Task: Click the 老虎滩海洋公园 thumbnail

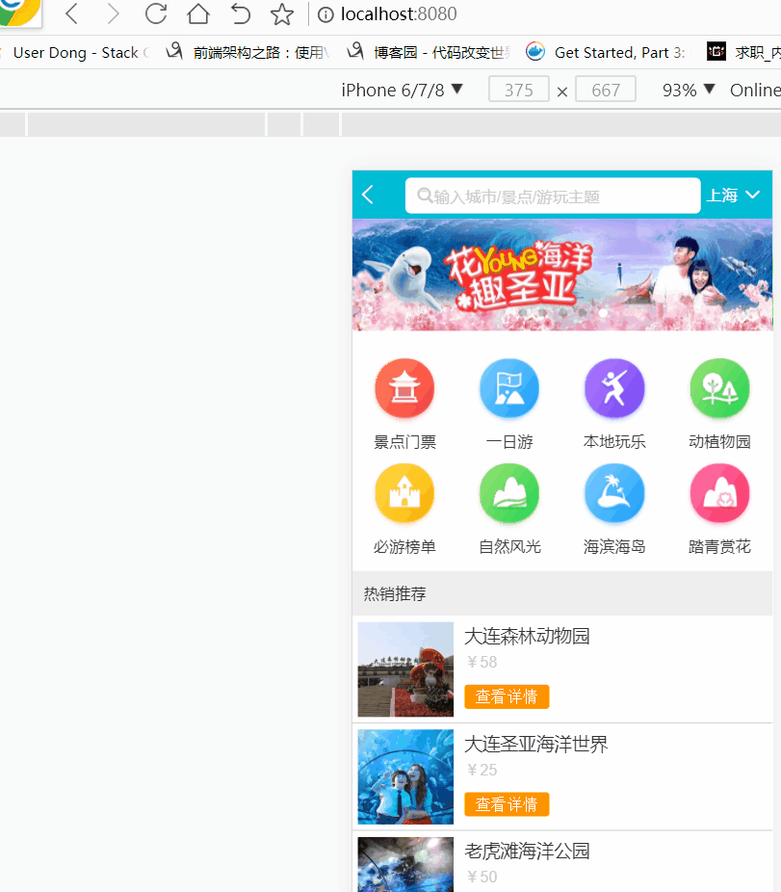Action: (x=405, y=865)
